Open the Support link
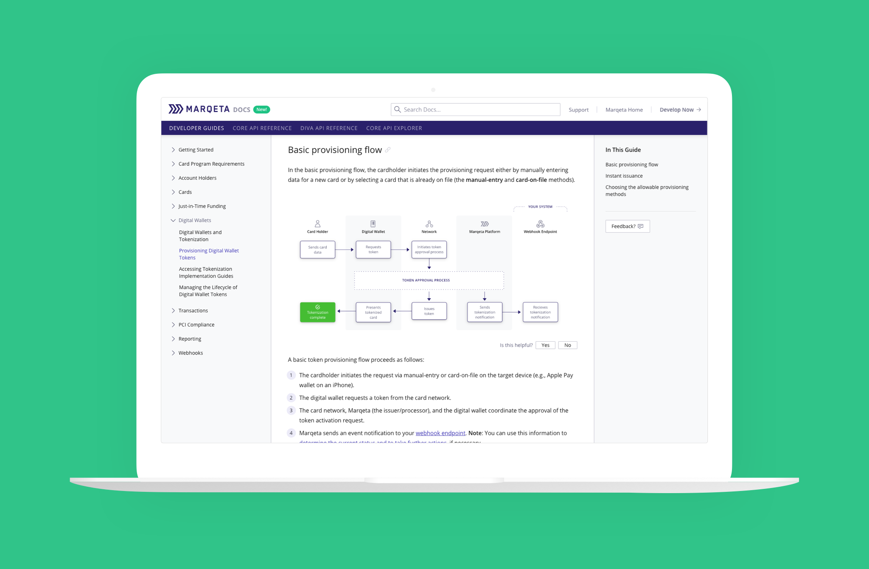This screenshot has width=869, height=569. 578,110
